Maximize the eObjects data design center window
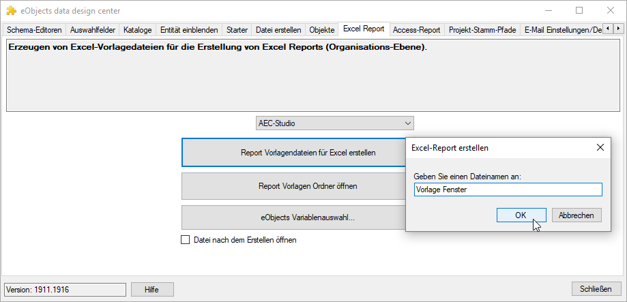The height and width of the screenshot is (302, 627). click(x=579, y=11)
